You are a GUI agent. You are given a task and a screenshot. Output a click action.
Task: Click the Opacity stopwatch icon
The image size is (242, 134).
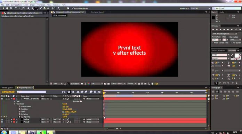coord(19,117)
